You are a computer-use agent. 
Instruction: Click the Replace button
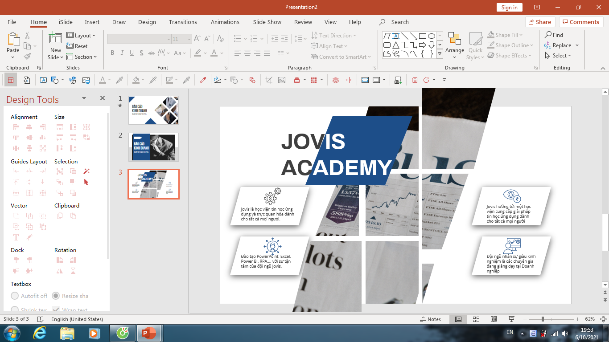(558, 45)
